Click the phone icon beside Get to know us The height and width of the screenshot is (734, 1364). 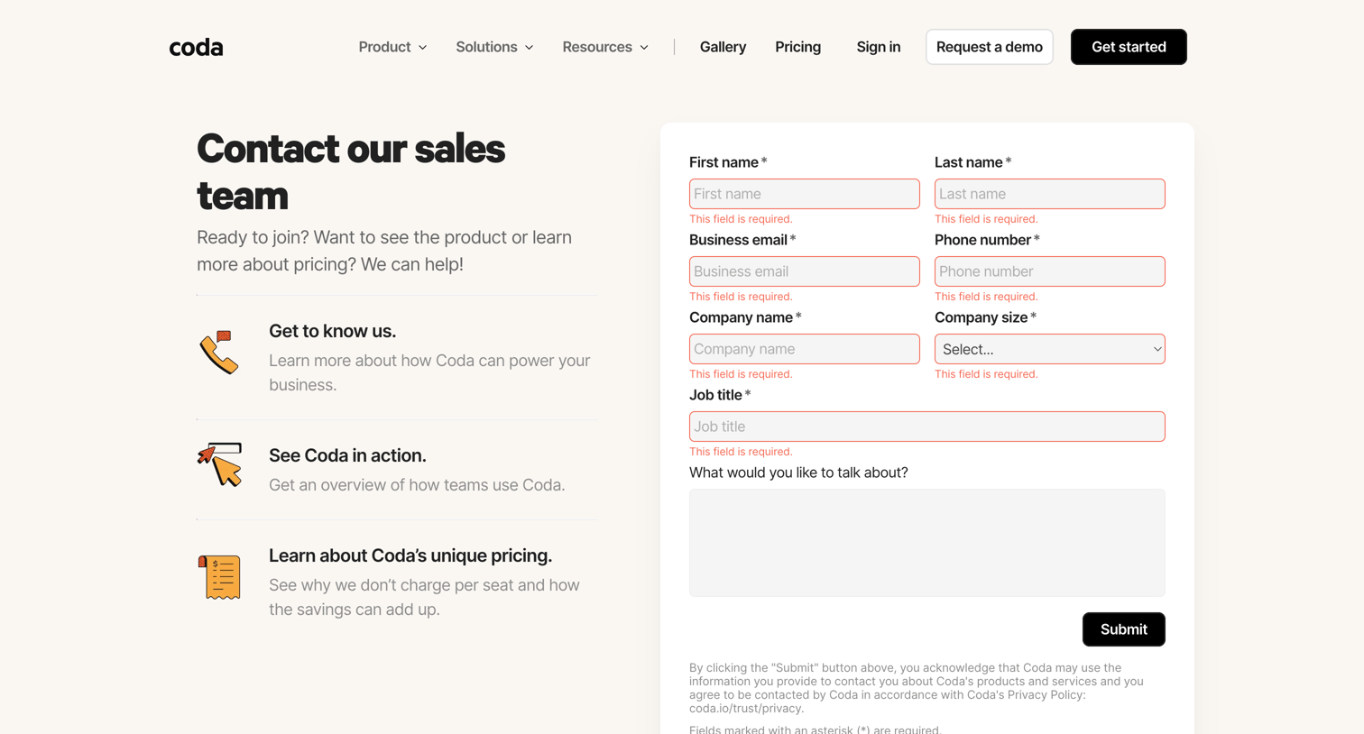219,353
